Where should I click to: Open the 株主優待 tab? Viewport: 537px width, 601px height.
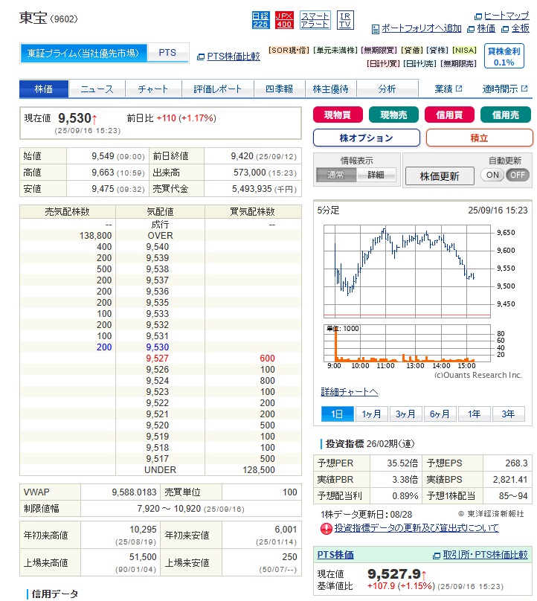330,89
